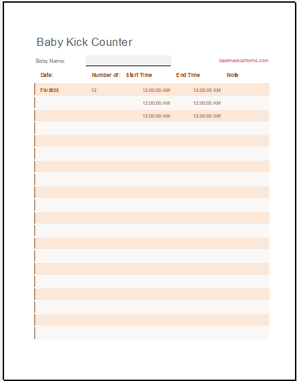Click third row start time cell
Image resolution: width=297 pixels, height=381 pixels.
[156, 116]
